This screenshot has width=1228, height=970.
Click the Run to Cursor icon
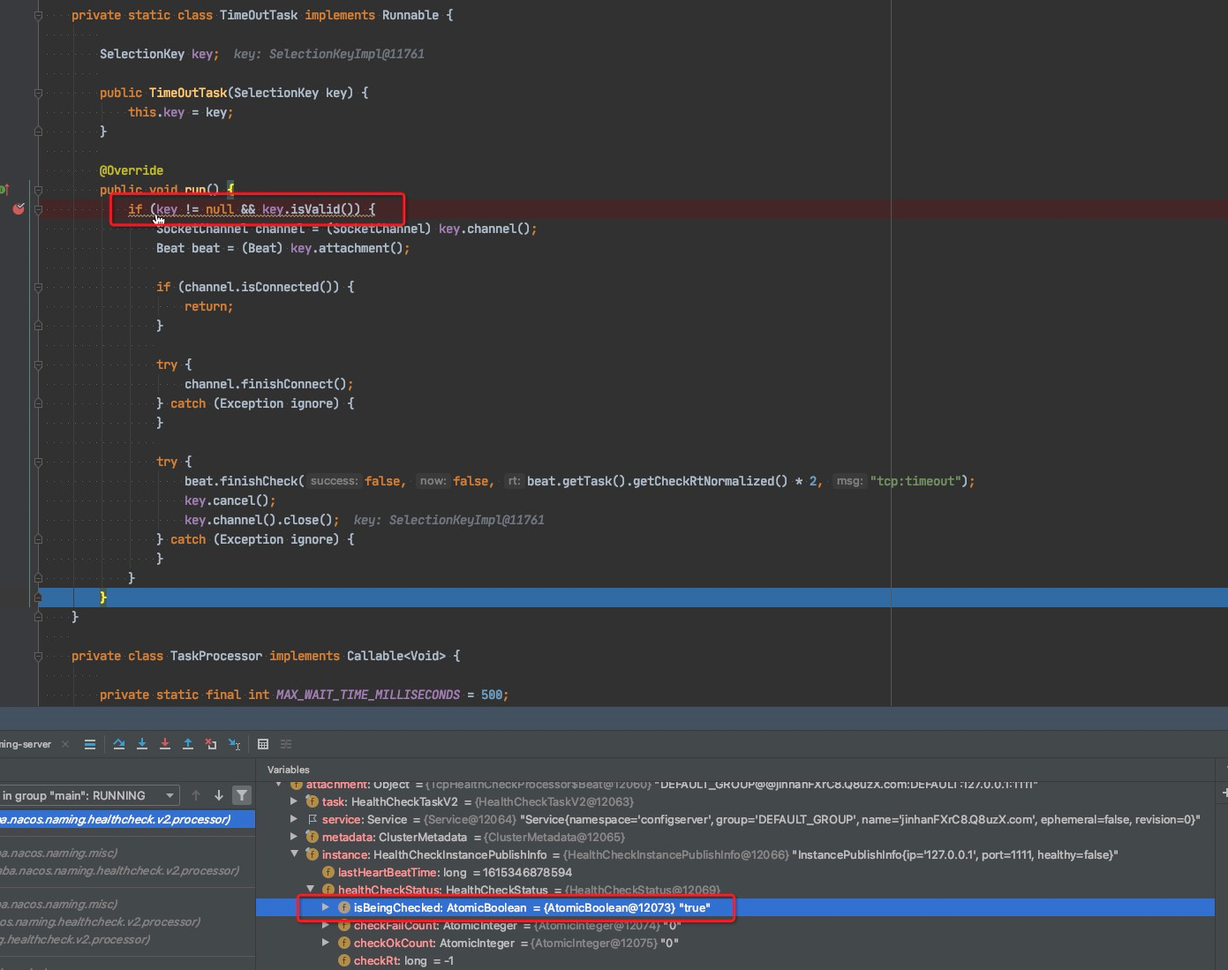pos(234,745)
